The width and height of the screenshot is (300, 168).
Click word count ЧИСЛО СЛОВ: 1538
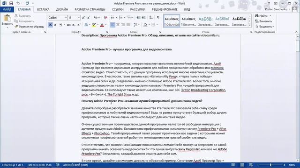[39, 165]
